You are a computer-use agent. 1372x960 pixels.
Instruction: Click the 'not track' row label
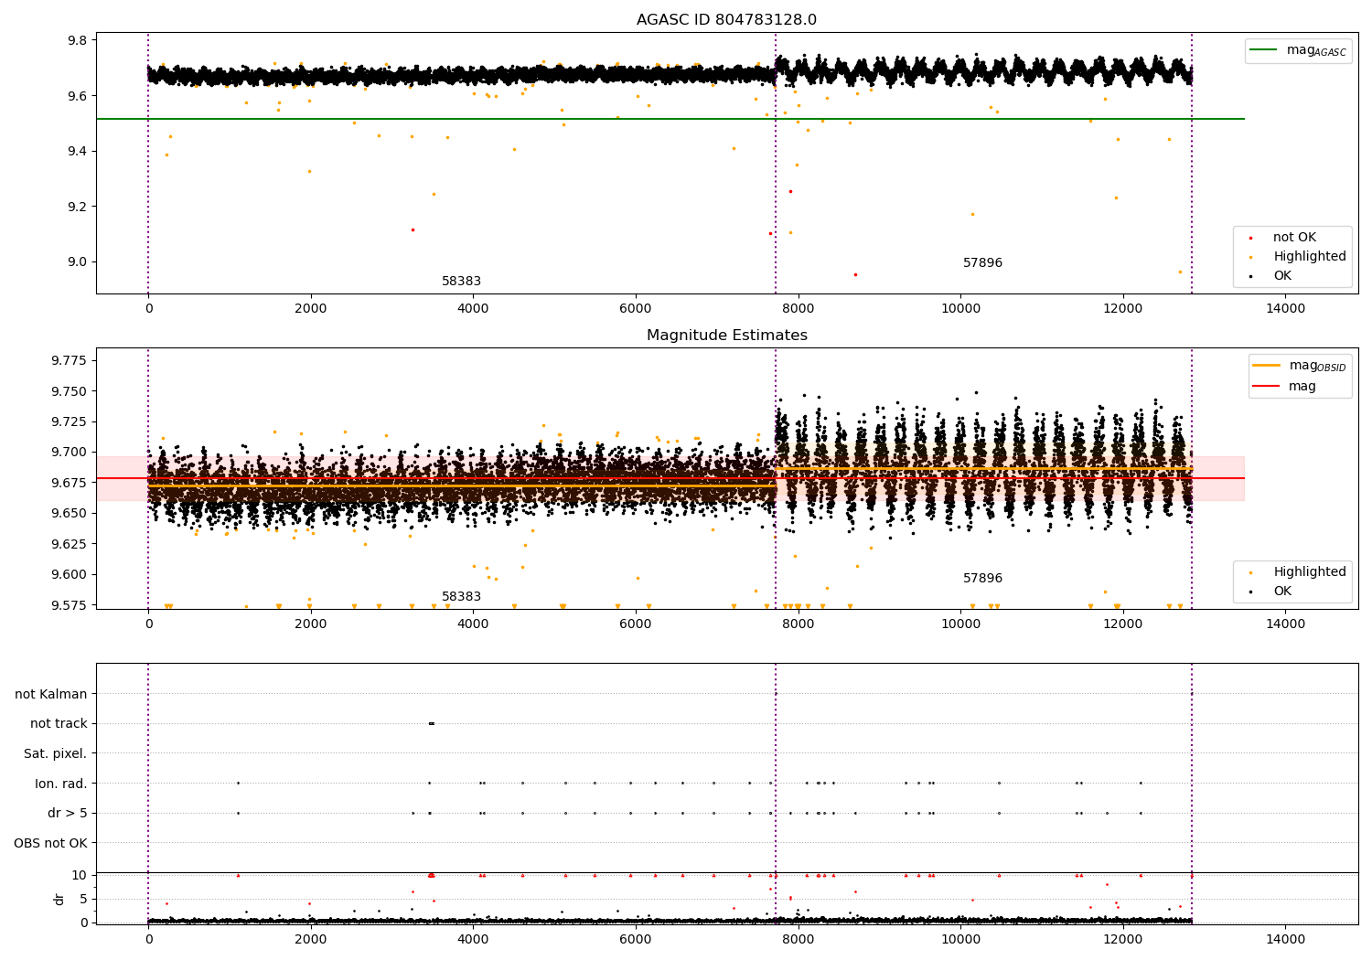59,723
